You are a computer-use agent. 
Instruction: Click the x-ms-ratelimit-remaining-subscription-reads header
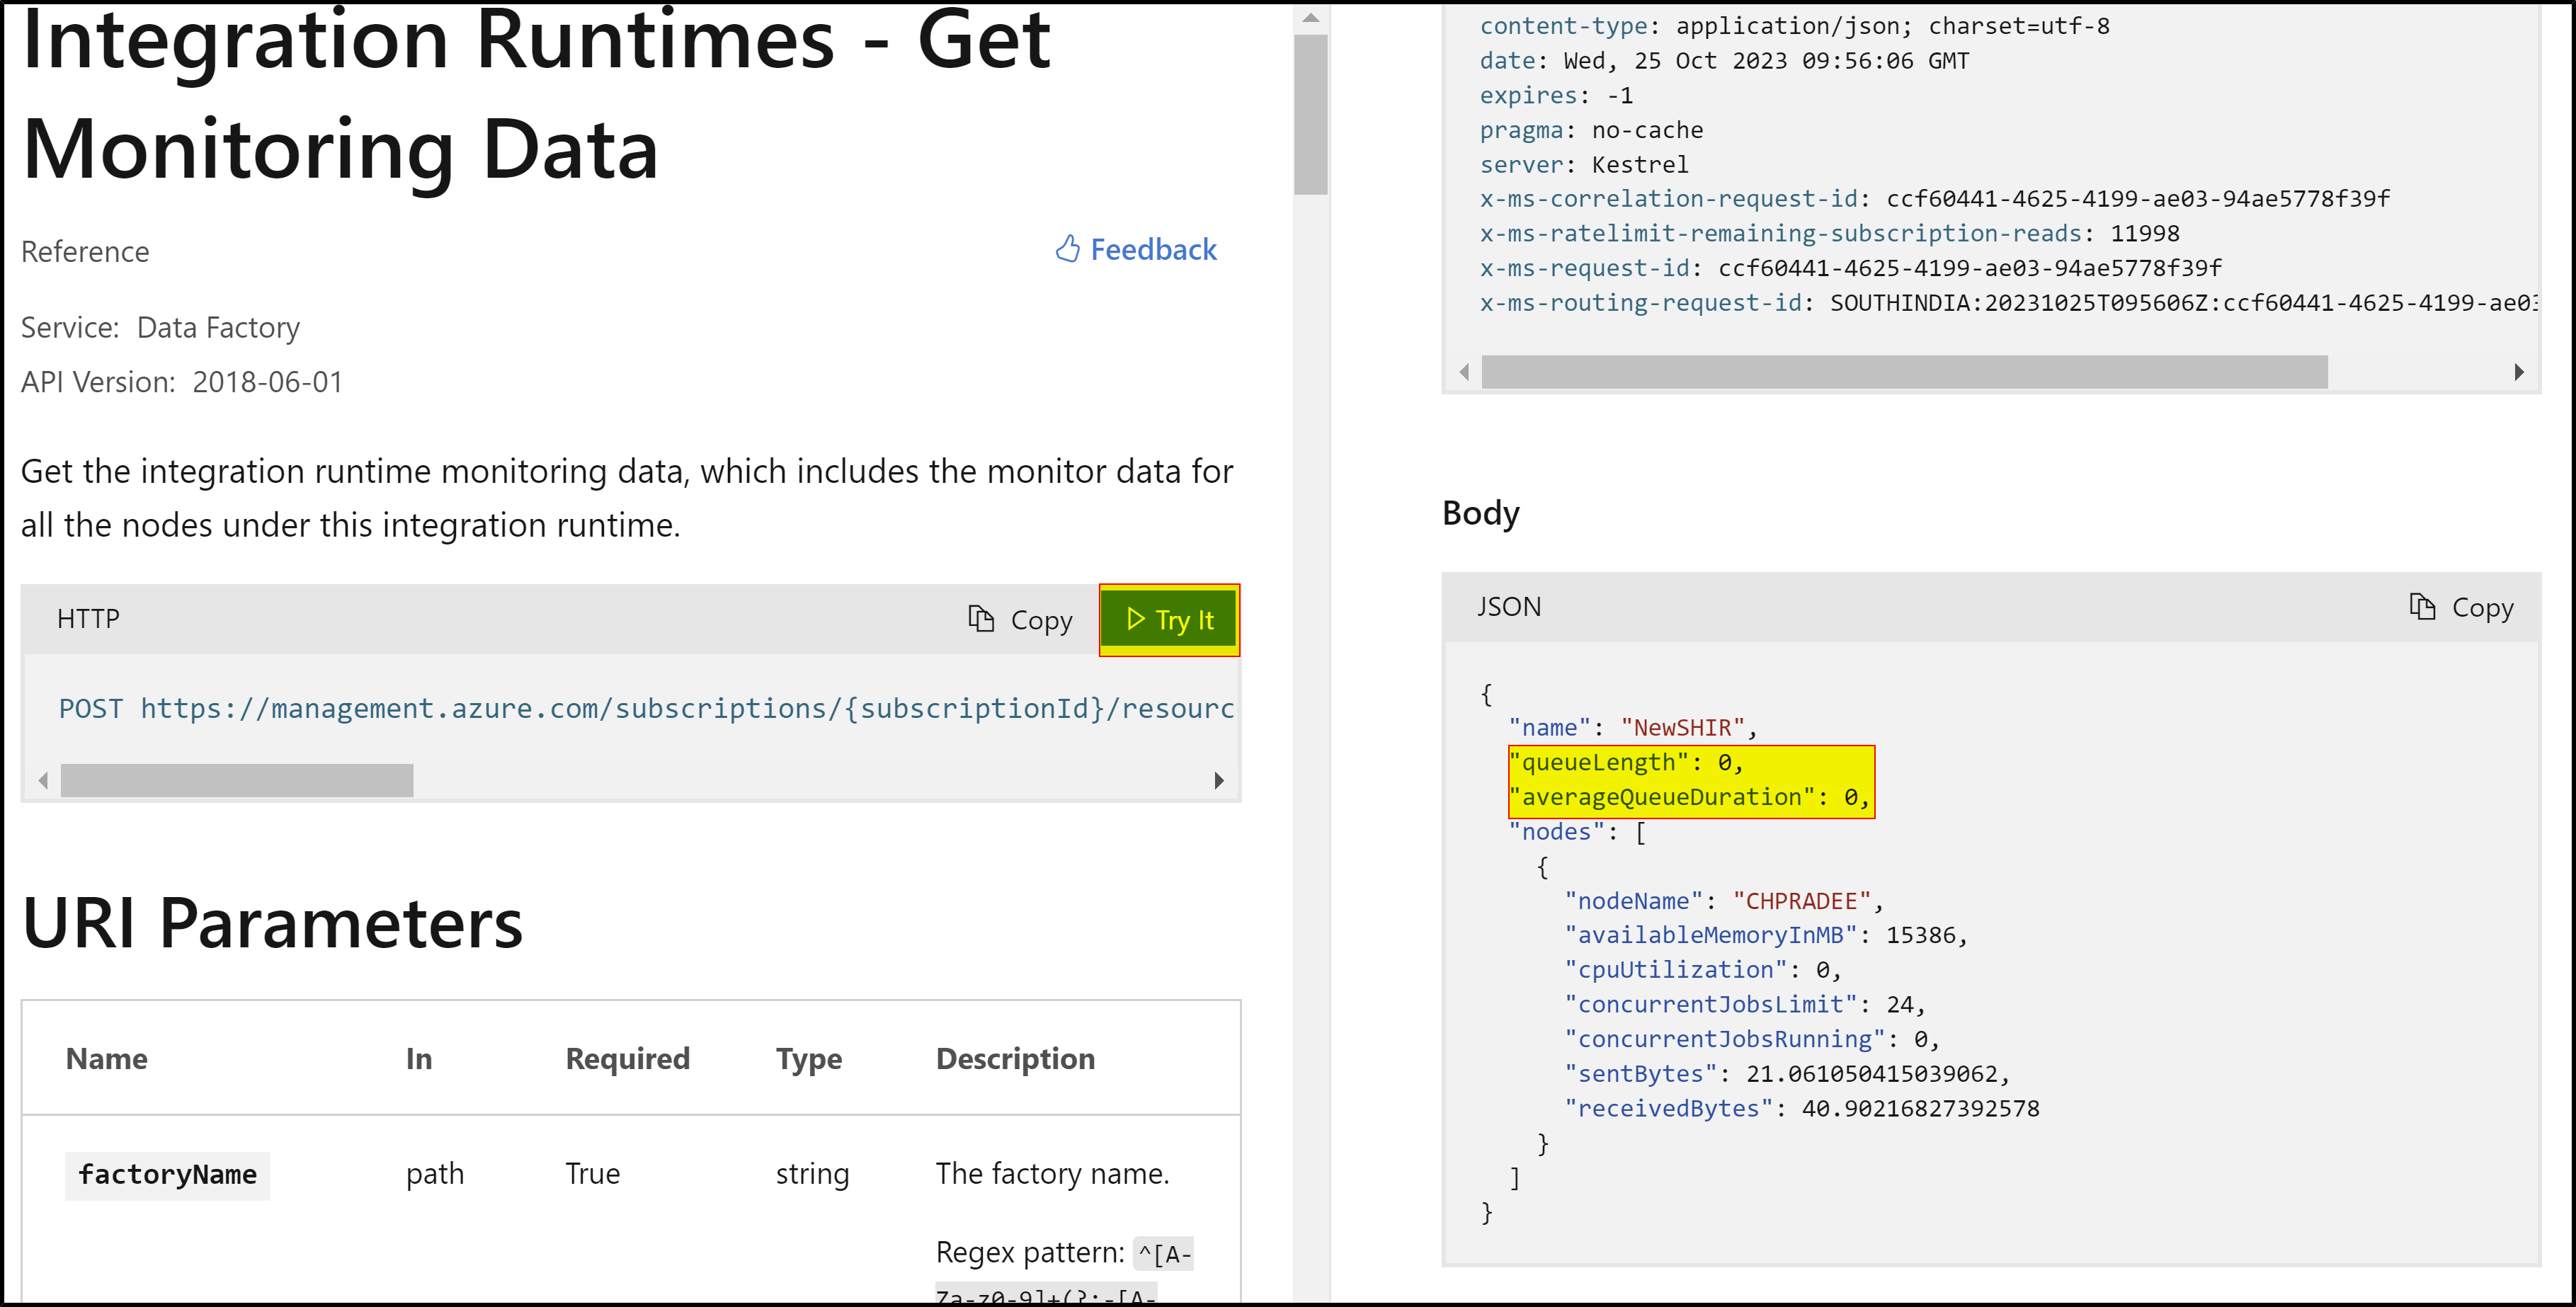(1829, 233)
